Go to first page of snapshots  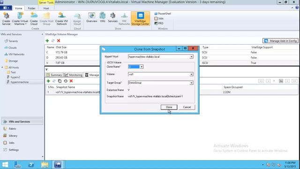[x=261, y=81]
